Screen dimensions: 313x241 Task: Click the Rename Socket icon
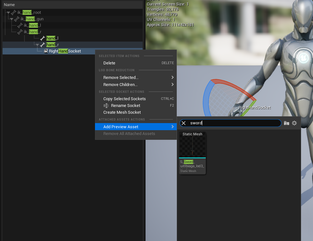tap(106, 106)
